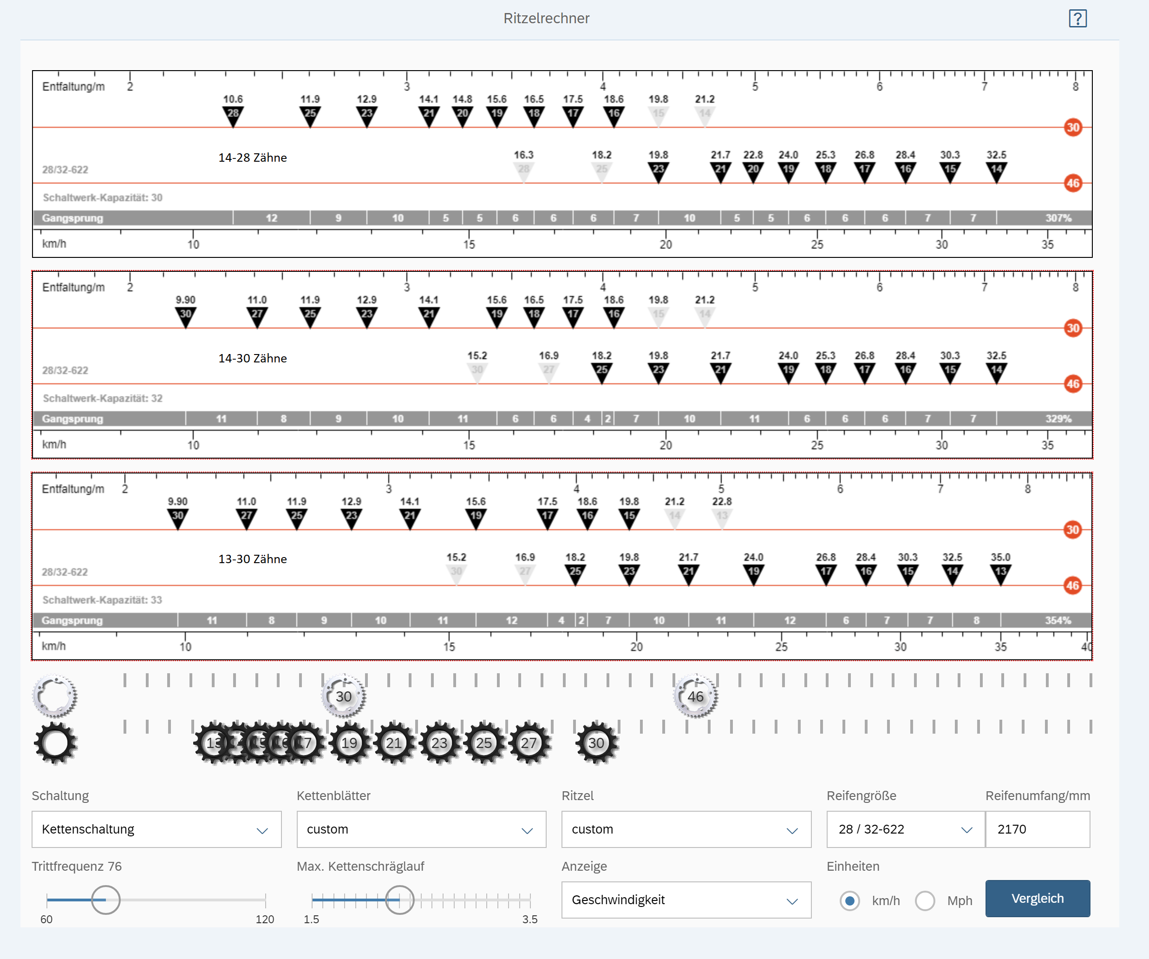1149x959 pixels.
Task: Select the 19-tooth sprocket icon
Action: pyautogui.click(x=350, y=743)
